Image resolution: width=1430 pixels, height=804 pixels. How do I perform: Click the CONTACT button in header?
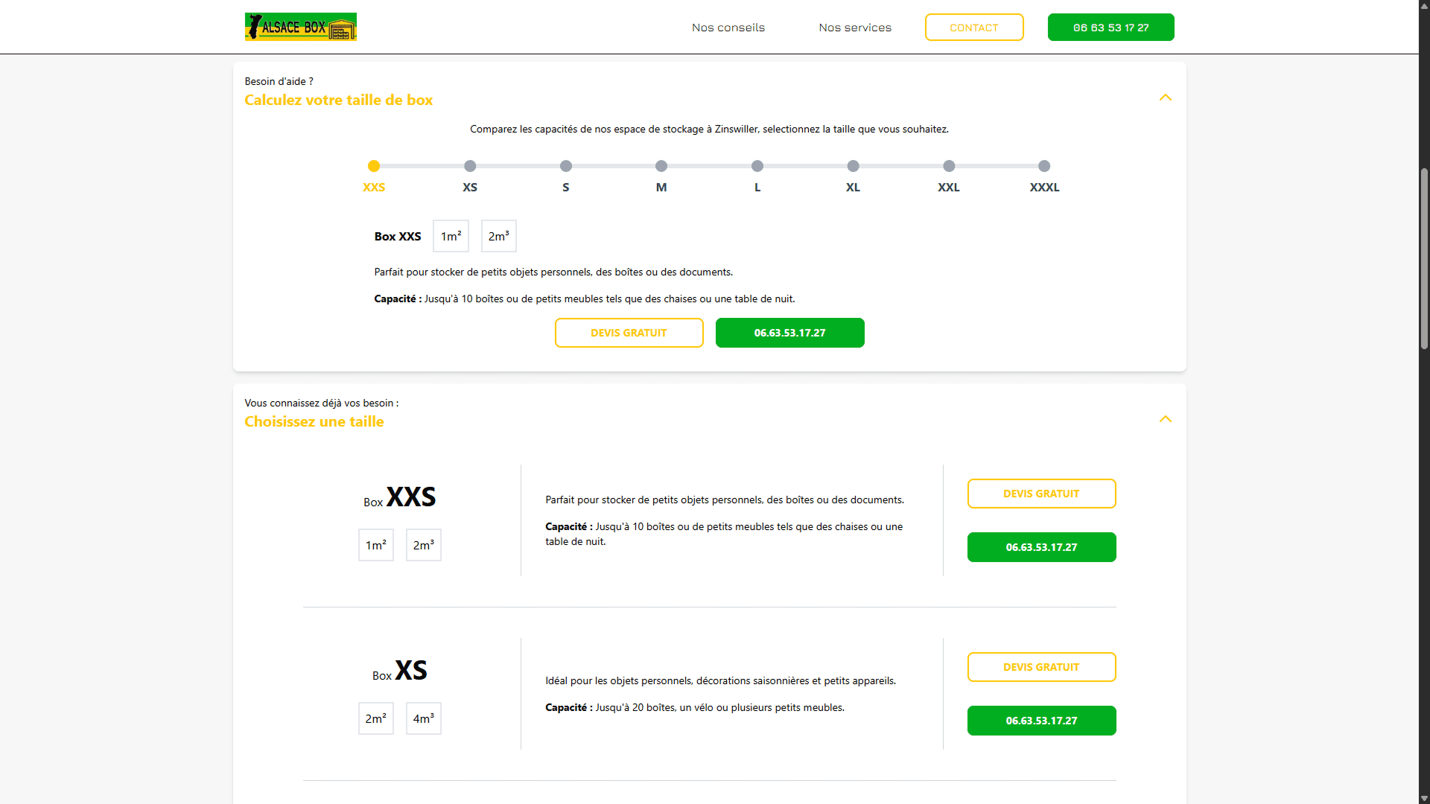click(x=974, y=28)
